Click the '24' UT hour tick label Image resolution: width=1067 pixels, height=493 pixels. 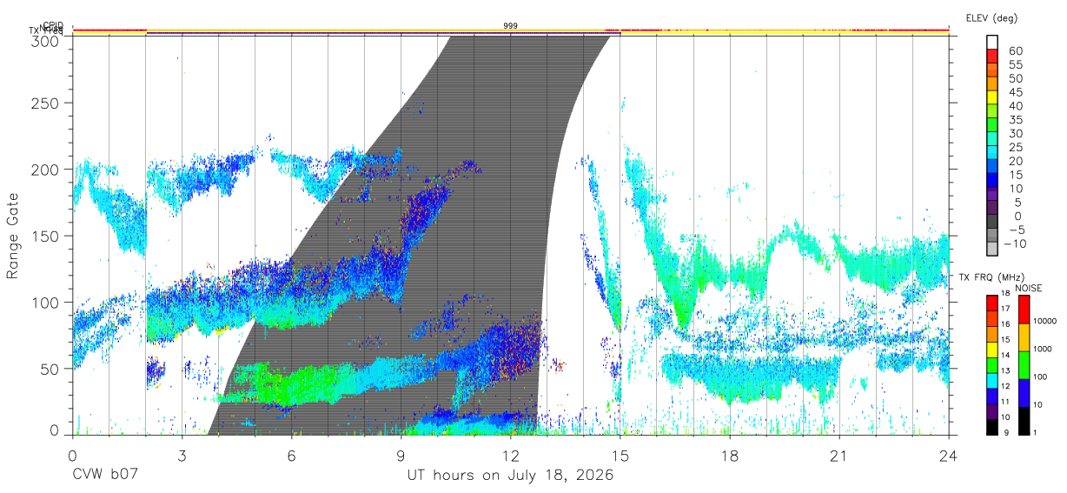click(948, 455)
